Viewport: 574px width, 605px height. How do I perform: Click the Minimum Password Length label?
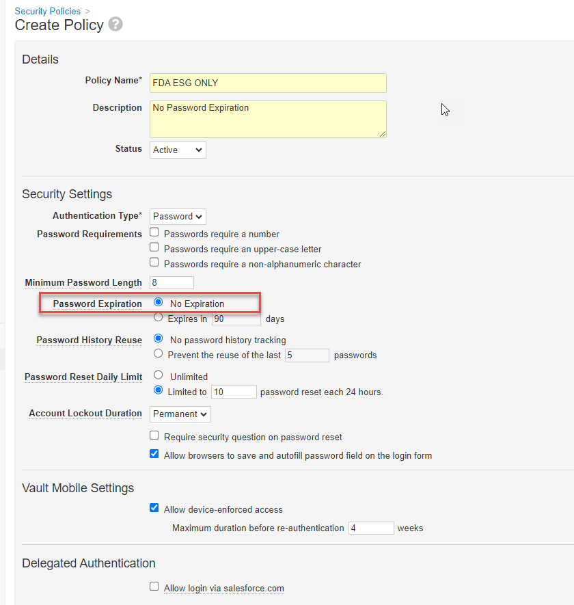[x=83, y=283]
